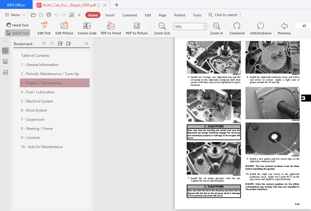Viewport: 311px width, 211px height.
Task: Click the Zoom In button
Action: pyautogui.click(x=216, y=28)
